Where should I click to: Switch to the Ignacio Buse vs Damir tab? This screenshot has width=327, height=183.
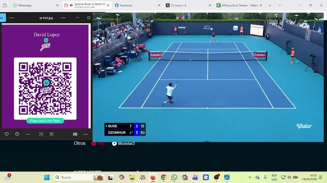click(x=87, y=5)
